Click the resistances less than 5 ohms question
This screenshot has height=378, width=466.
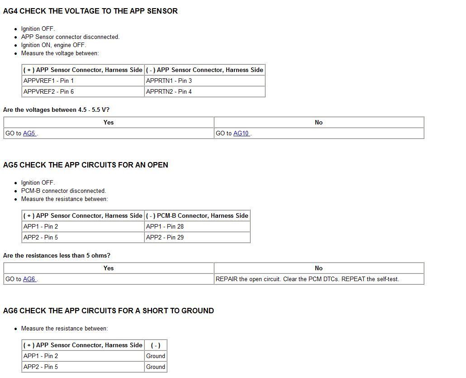pyautogui.click(x=57, y=255)
